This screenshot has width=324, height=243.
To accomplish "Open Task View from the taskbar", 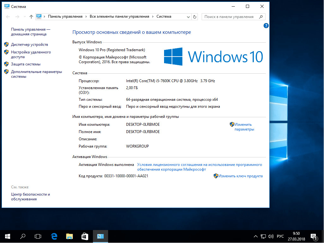I will 38,236.
